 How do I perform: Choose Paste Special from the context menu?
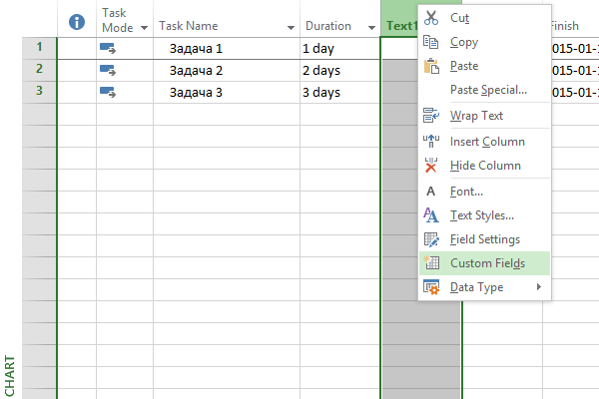coord(488,90)
